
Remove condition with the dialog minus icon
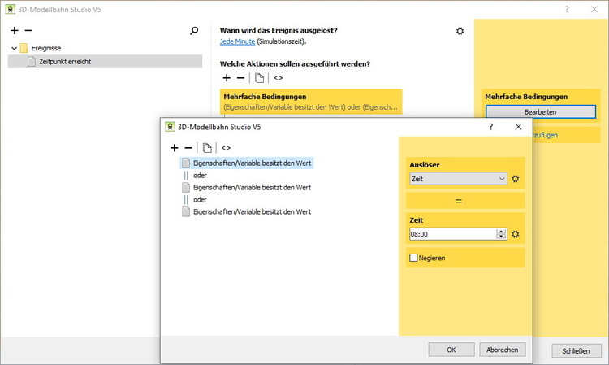click(x=188, y=148)
